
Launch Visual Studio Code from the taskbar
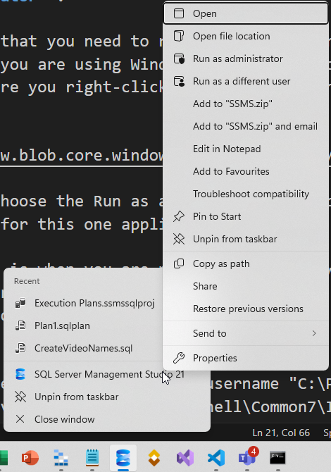point(216,458)
